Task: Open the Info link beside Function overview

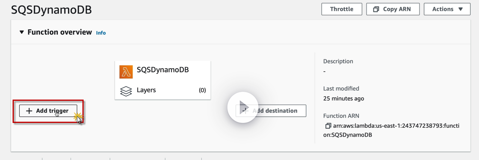Action: (101, 33)
